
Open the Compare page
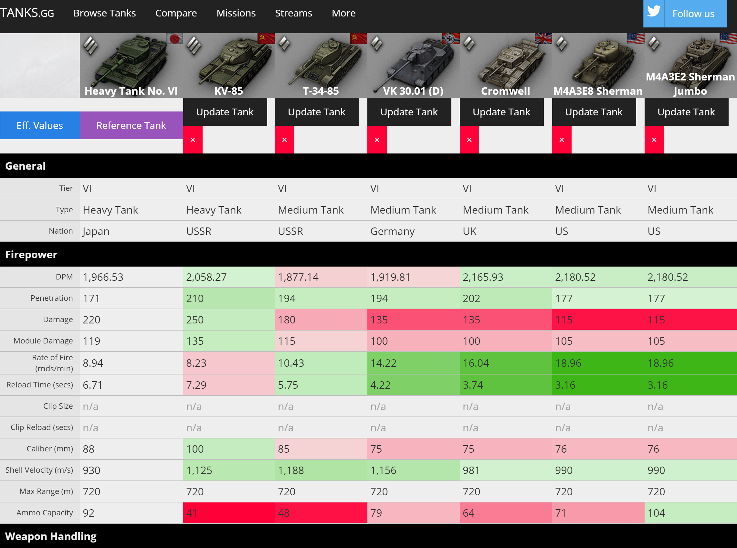[x=176, y=13]
